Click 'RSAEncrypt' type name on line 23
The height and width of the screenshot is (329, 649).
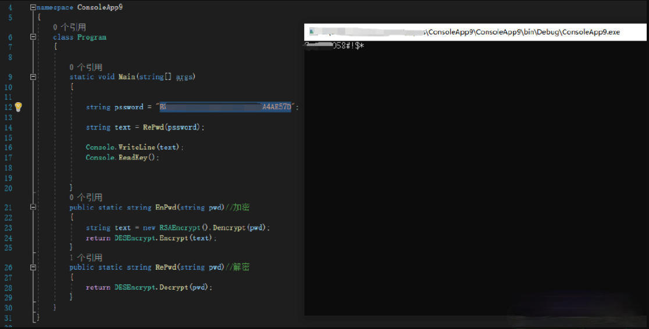point(180,227)
